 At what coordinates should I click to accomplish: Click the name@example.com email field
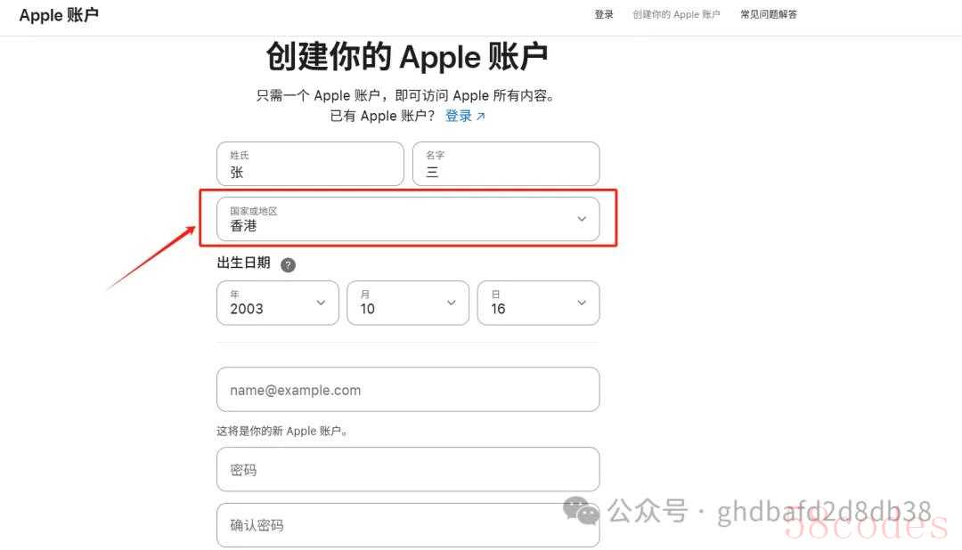(408, 389)
